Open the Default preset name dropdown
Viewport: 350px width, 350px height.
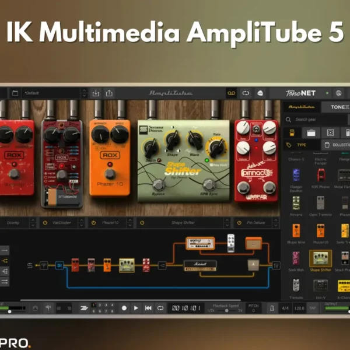(51, 93)
